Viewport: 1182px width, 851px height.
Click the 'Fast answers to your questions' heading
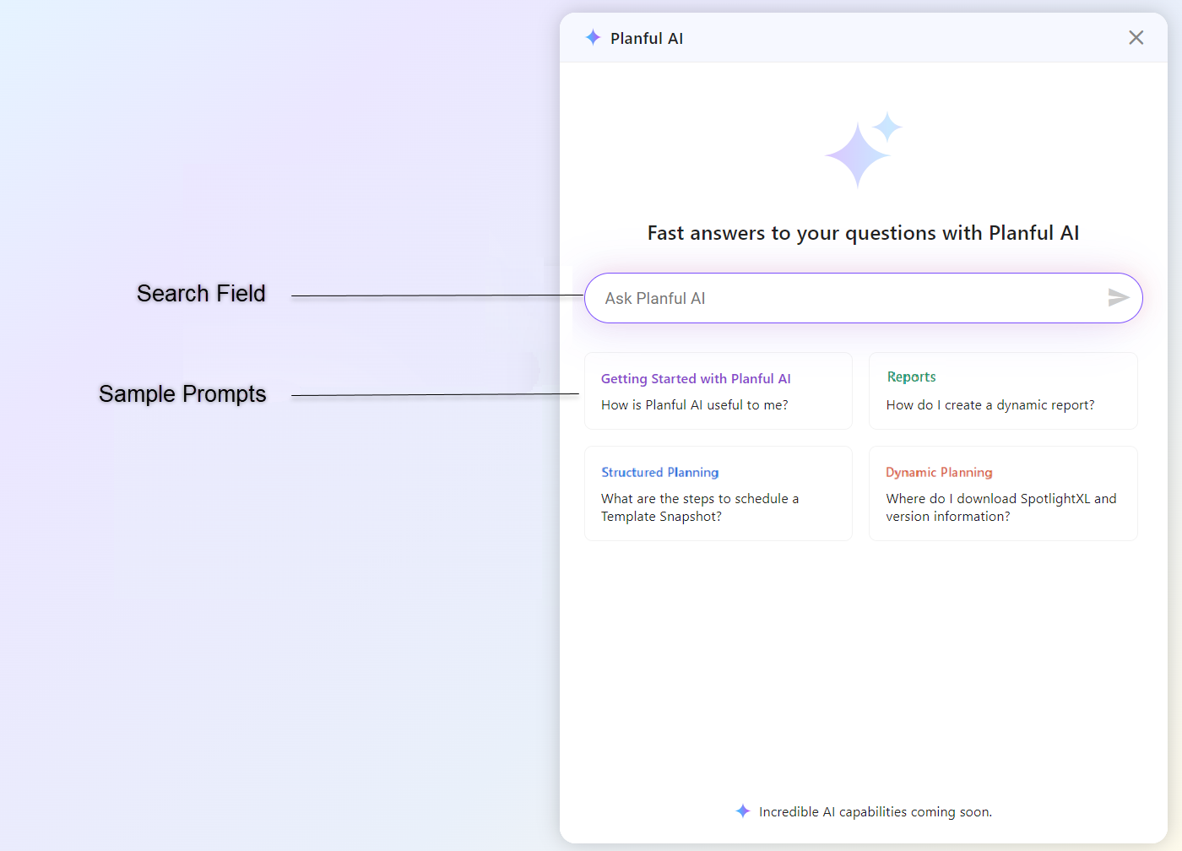coord(863,233)
